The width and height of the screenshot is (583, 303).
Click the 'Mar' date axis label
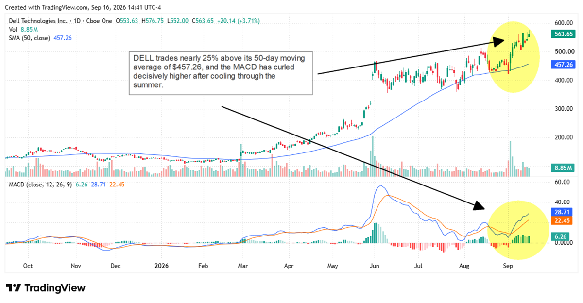click(x=244, y=266)
